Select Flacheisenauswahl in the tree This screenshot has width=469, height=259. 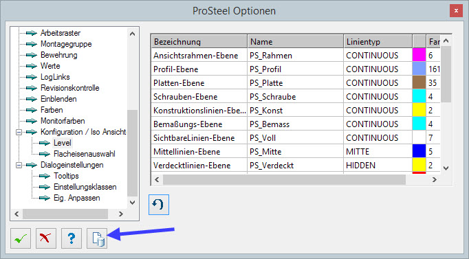click(x=85, y=154)
